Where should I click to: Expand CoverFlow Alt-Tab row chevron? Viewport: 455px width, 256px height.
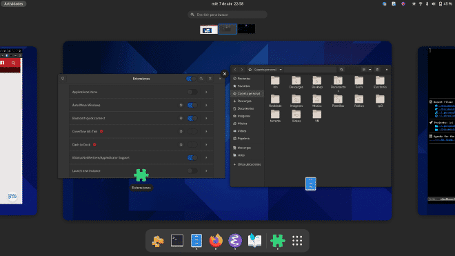[206, 131]
